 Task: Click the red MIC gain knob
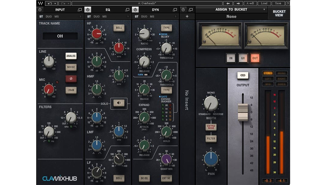coord(49,89)
